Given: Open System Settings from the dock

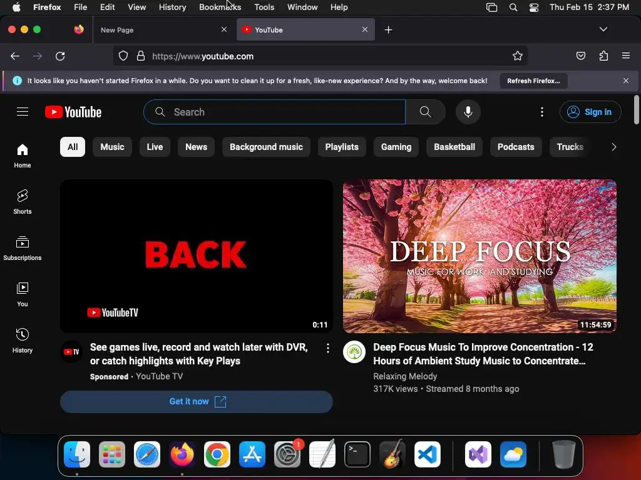Looking at the screenshot, I should point(287,454).
